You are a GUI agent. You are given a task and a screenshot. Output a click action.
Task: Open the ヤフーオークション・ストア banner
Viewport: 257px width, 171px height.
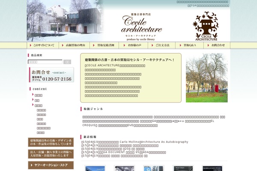[51, 165]
